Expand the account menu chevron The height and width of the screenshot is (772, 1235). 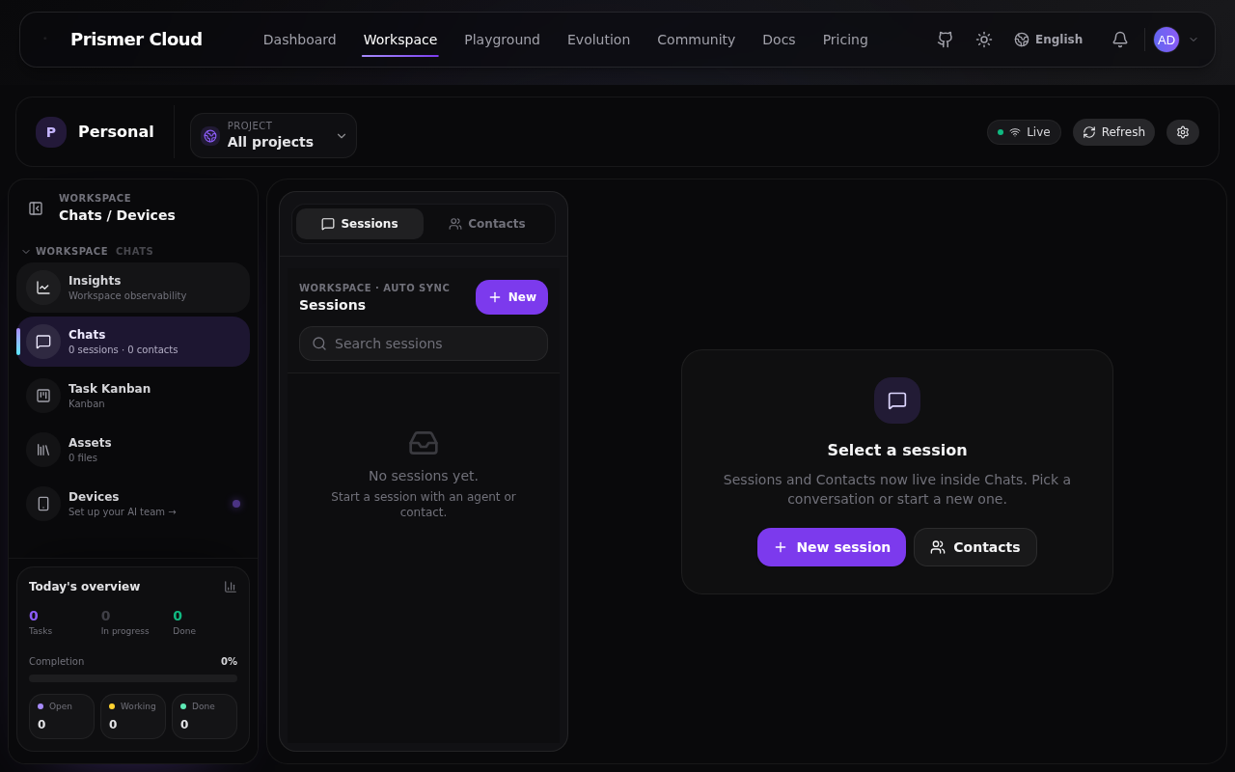[x=1194, y=40]
